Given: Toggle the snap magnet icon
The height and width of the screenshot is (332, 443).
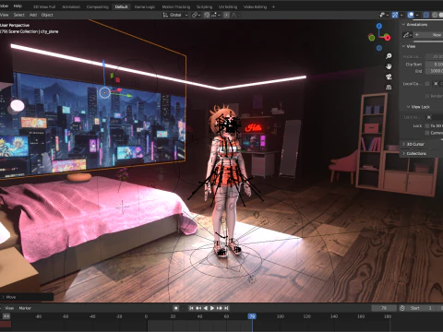Looking at the screenshot, I should coord(207,15).
